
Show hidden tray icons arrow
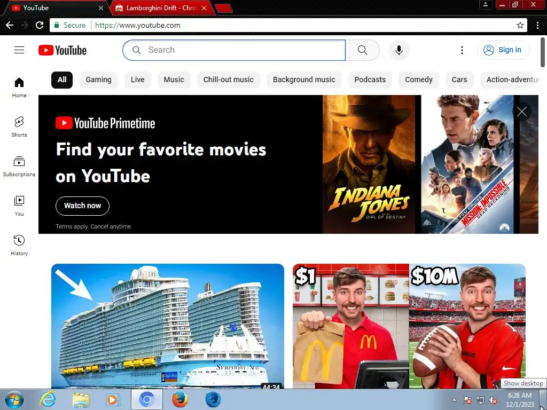tap(454, 400)
